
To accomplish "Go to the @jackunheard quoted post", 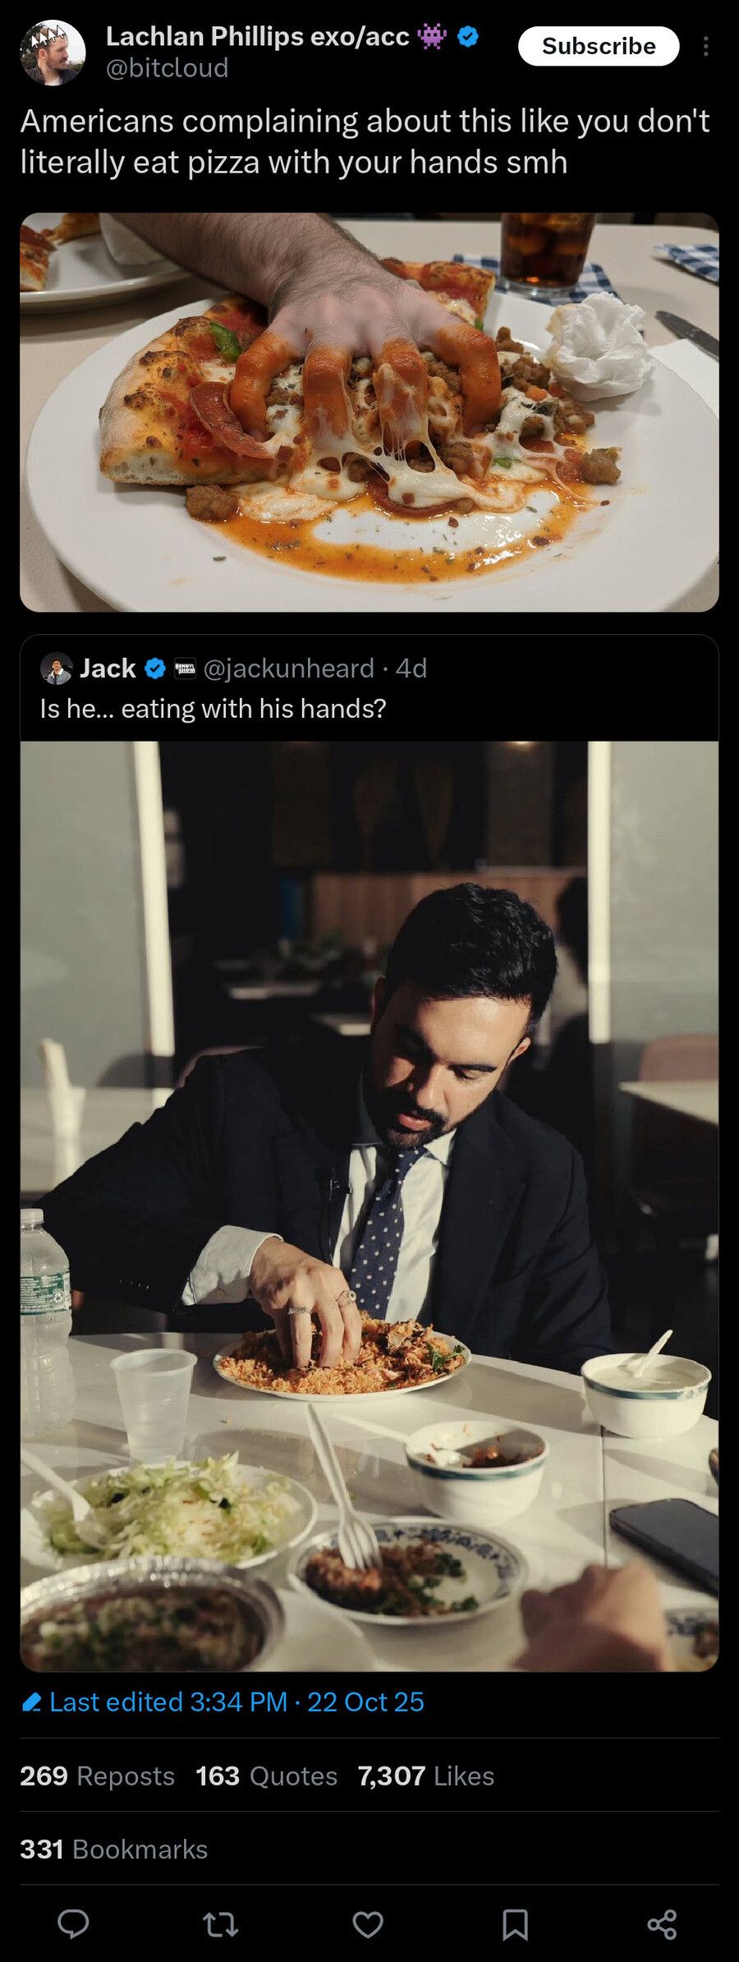I will click(x=287, y=669).
